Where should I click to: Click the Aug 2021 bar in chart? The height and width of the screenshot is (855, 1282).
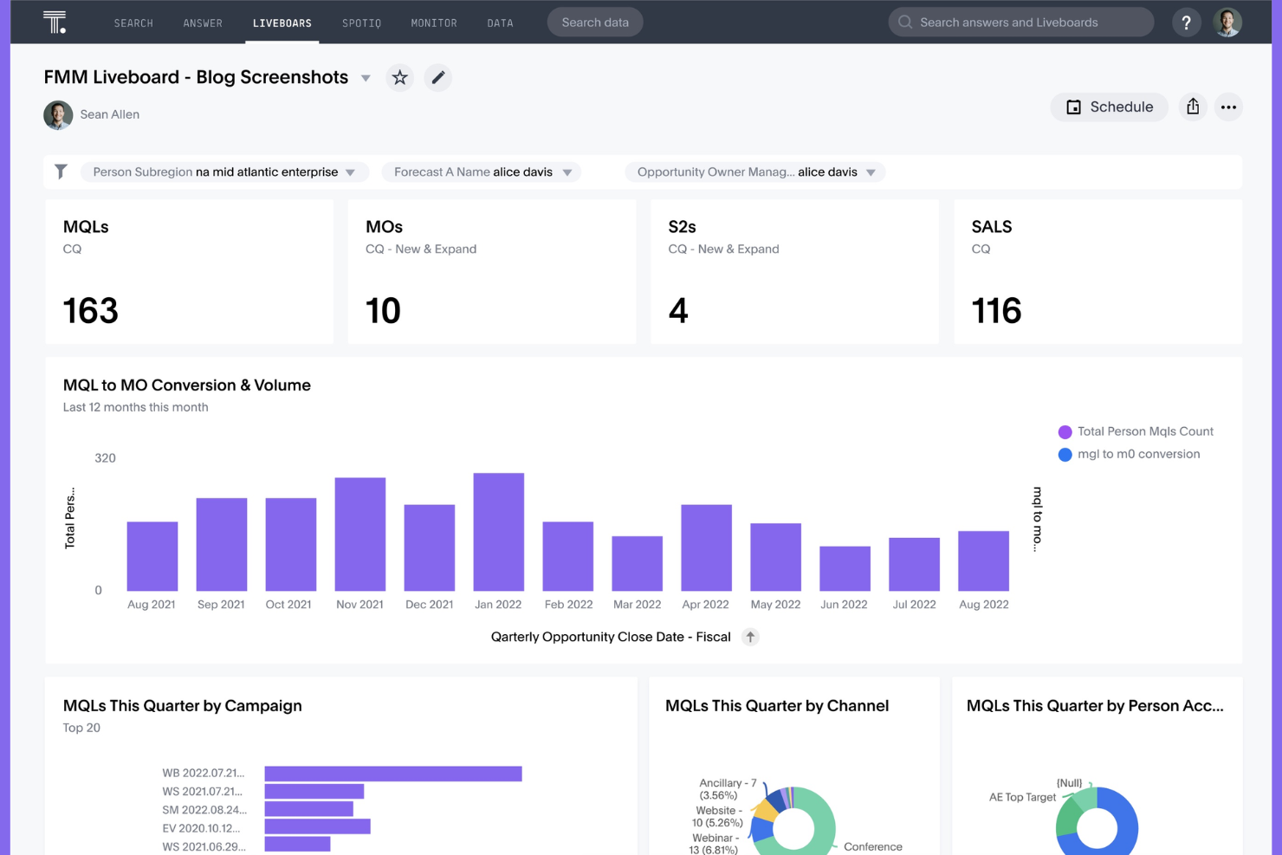pyautogui.click(x=152, y=556)
